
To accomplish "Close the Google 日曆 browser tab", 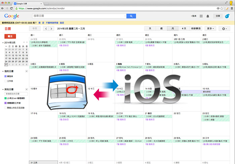I will (41, 4).
